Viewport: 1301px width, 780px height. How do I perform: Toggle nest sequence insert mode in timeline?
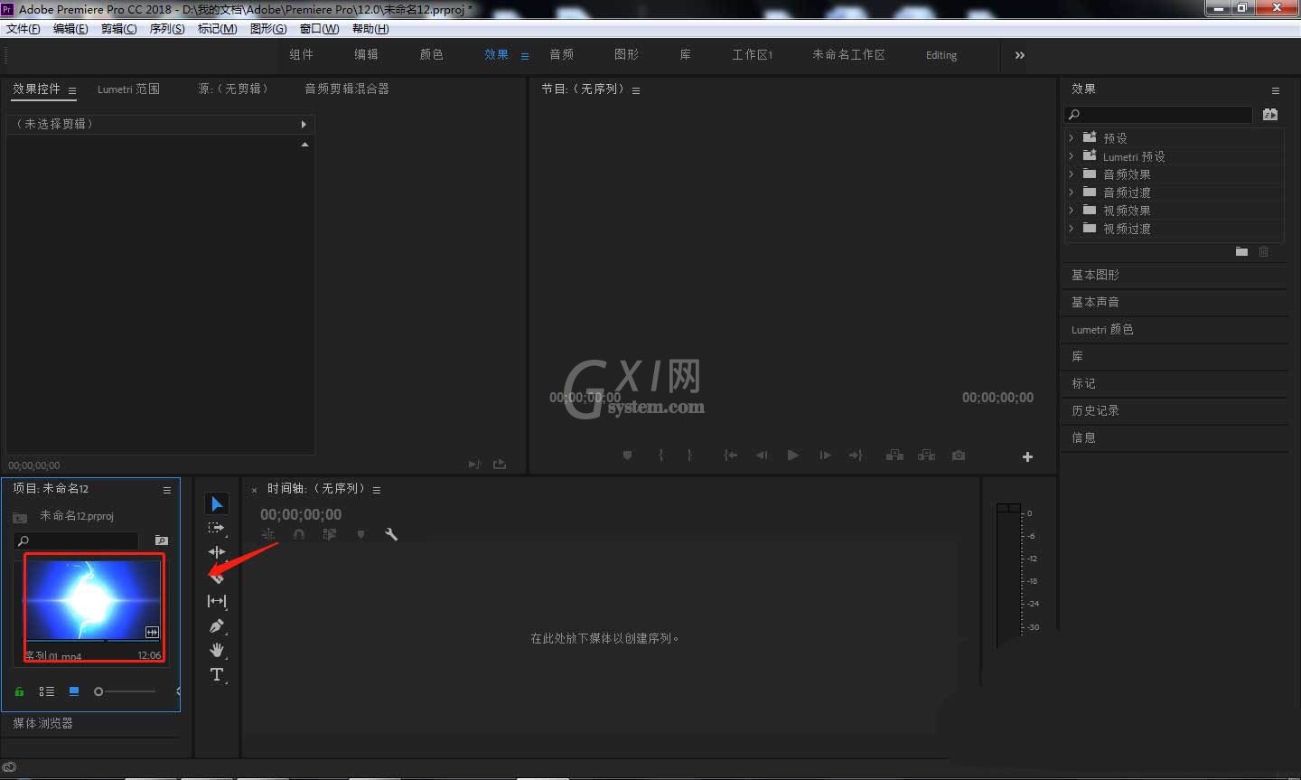(x=268, y=534)
